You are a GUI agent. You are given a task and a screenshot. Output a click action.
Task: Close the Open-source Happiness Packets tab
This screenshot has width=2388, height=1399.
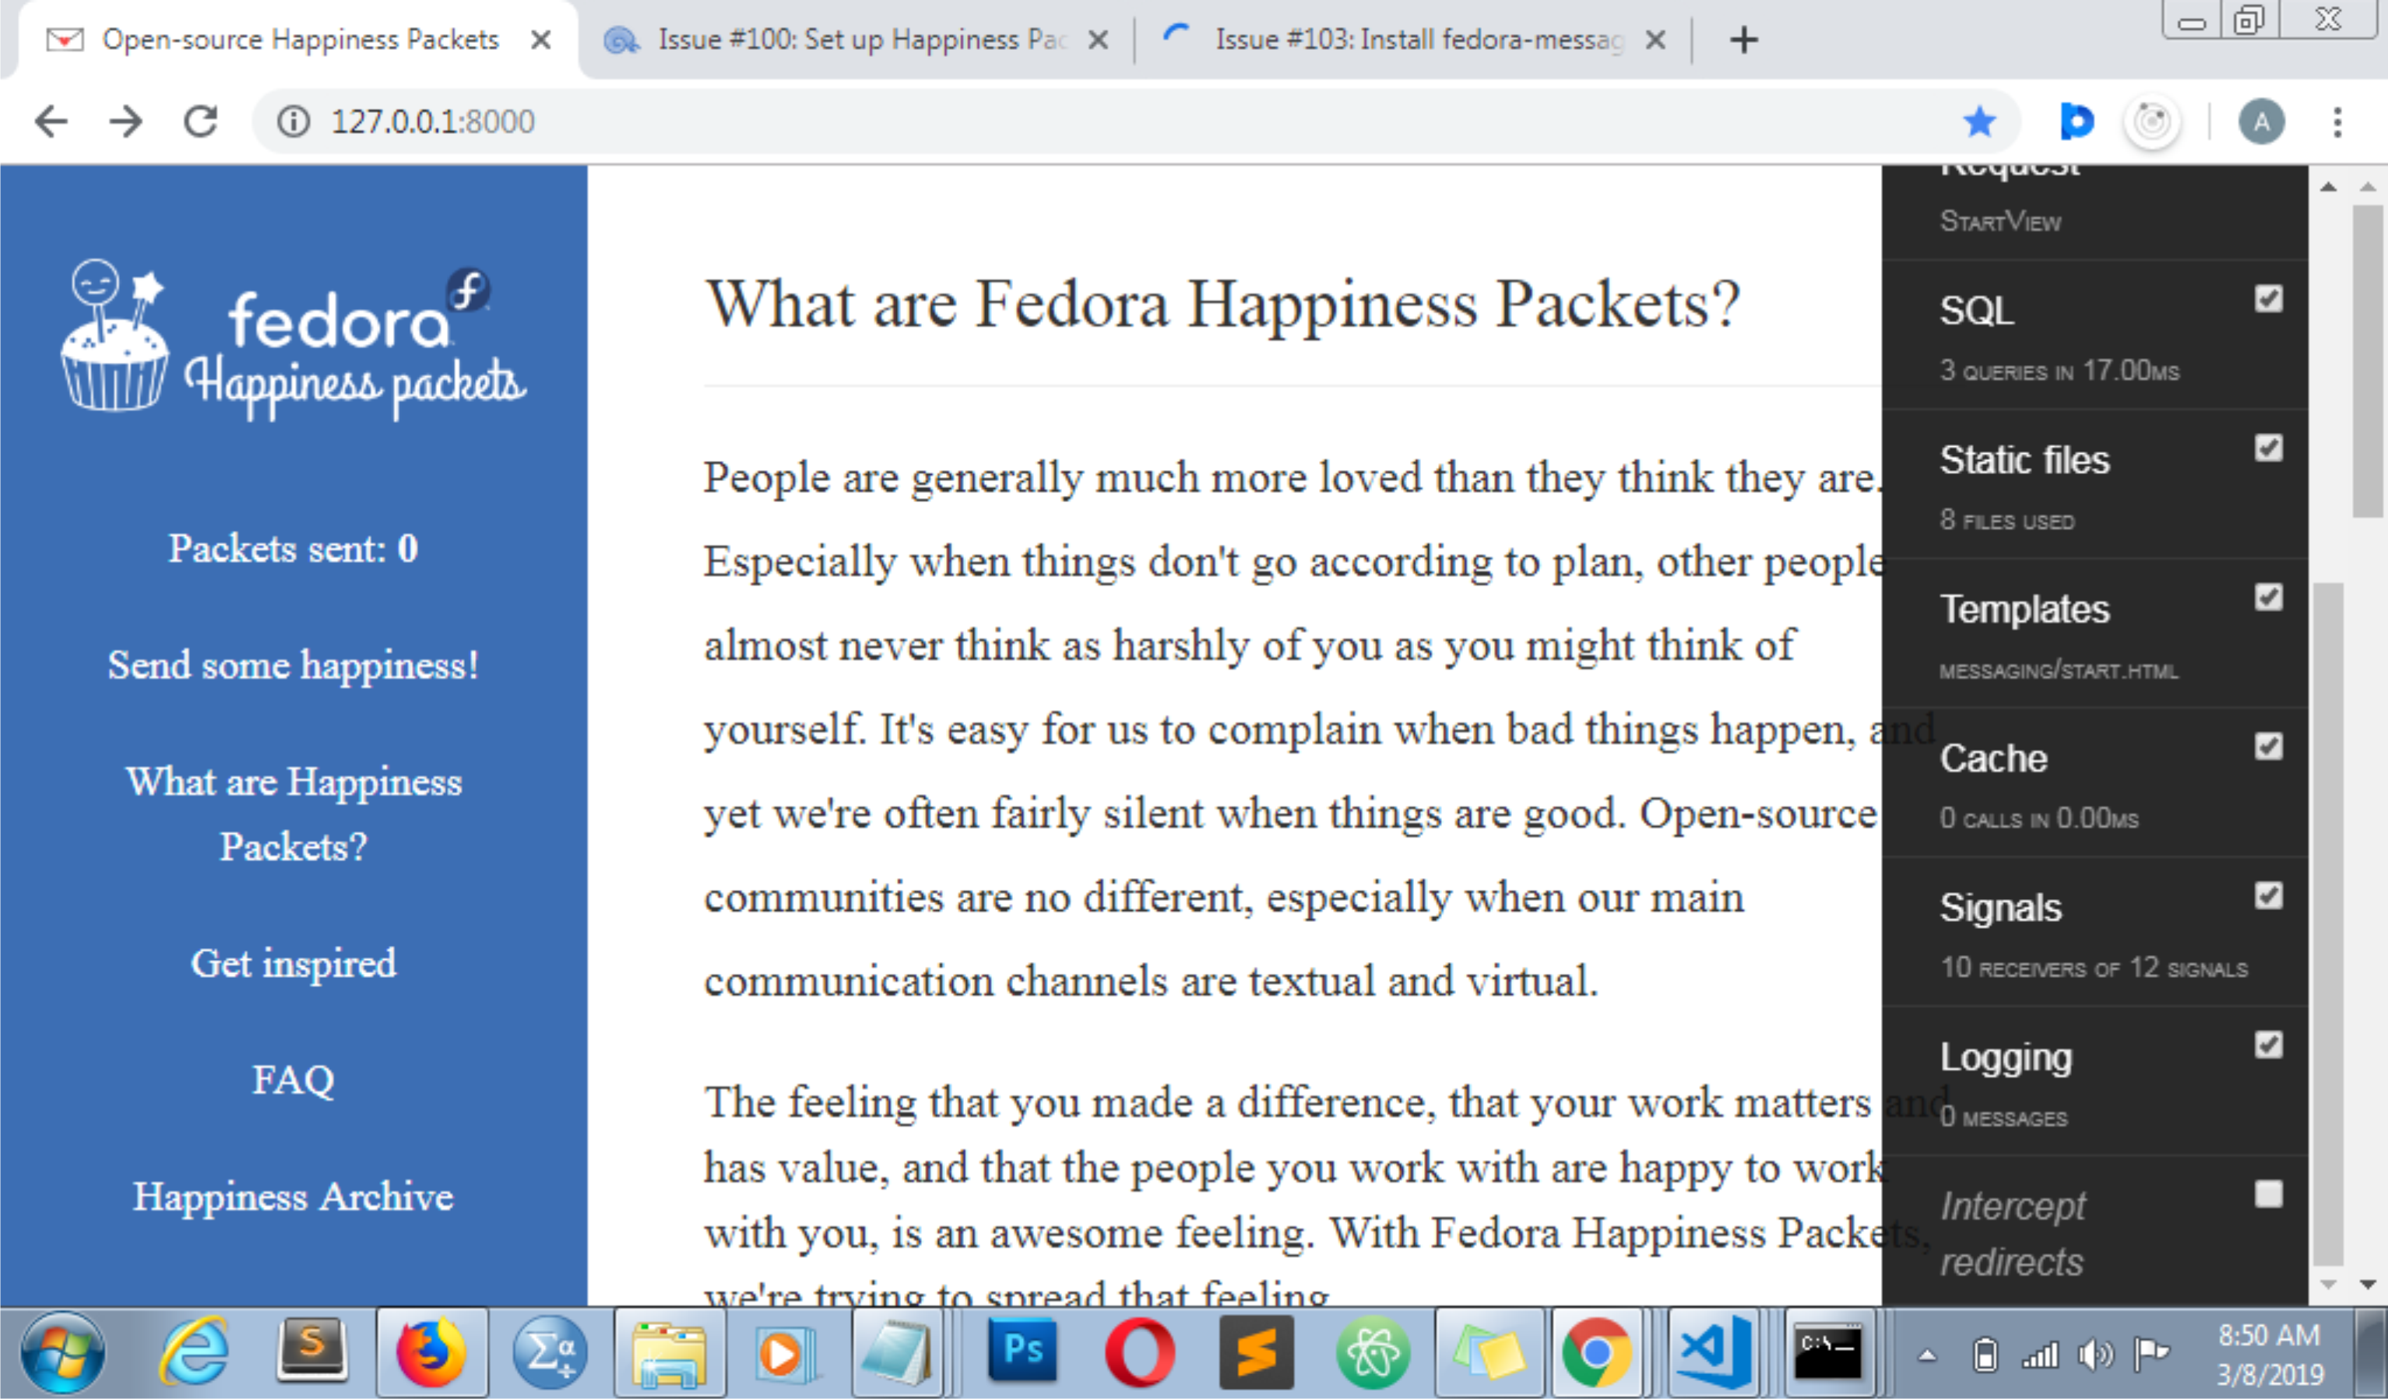540,40
